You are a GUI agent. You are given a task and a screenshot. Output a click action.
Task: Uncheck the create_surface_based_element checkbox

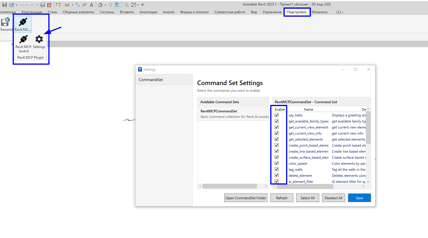277,157
